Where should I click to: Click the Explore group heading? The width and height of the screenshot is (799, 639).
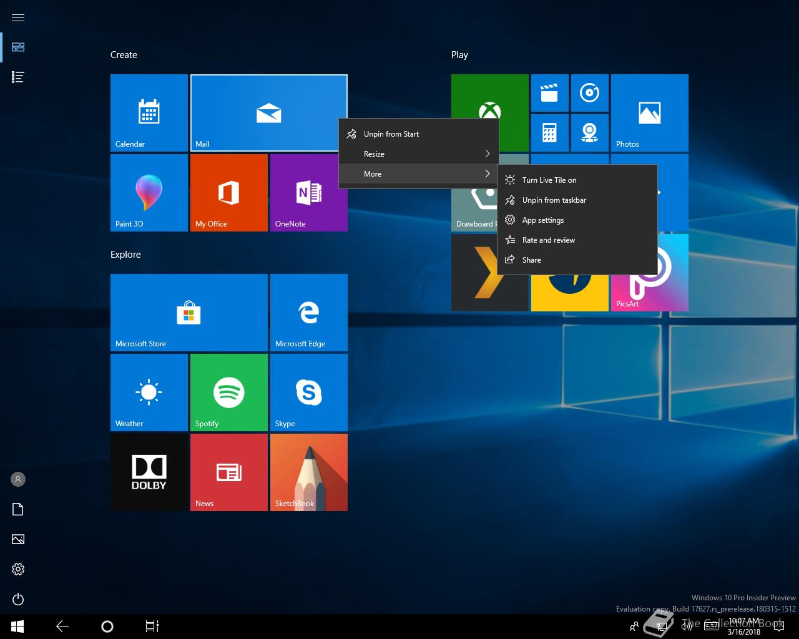[x=125, y=255]
